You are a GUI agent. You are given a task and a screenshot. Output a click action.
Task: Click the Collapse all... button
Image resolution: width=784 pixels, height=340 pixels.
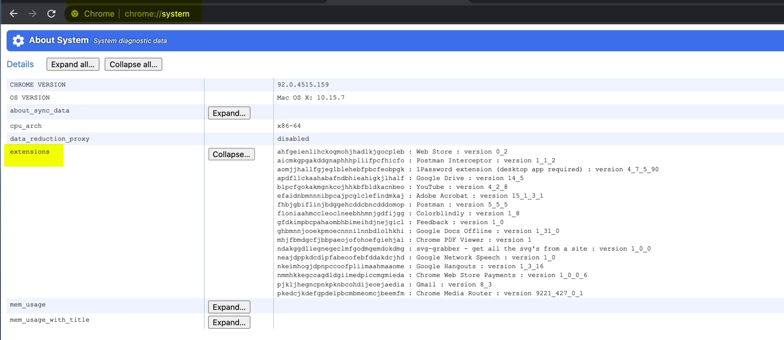point(133,65)
